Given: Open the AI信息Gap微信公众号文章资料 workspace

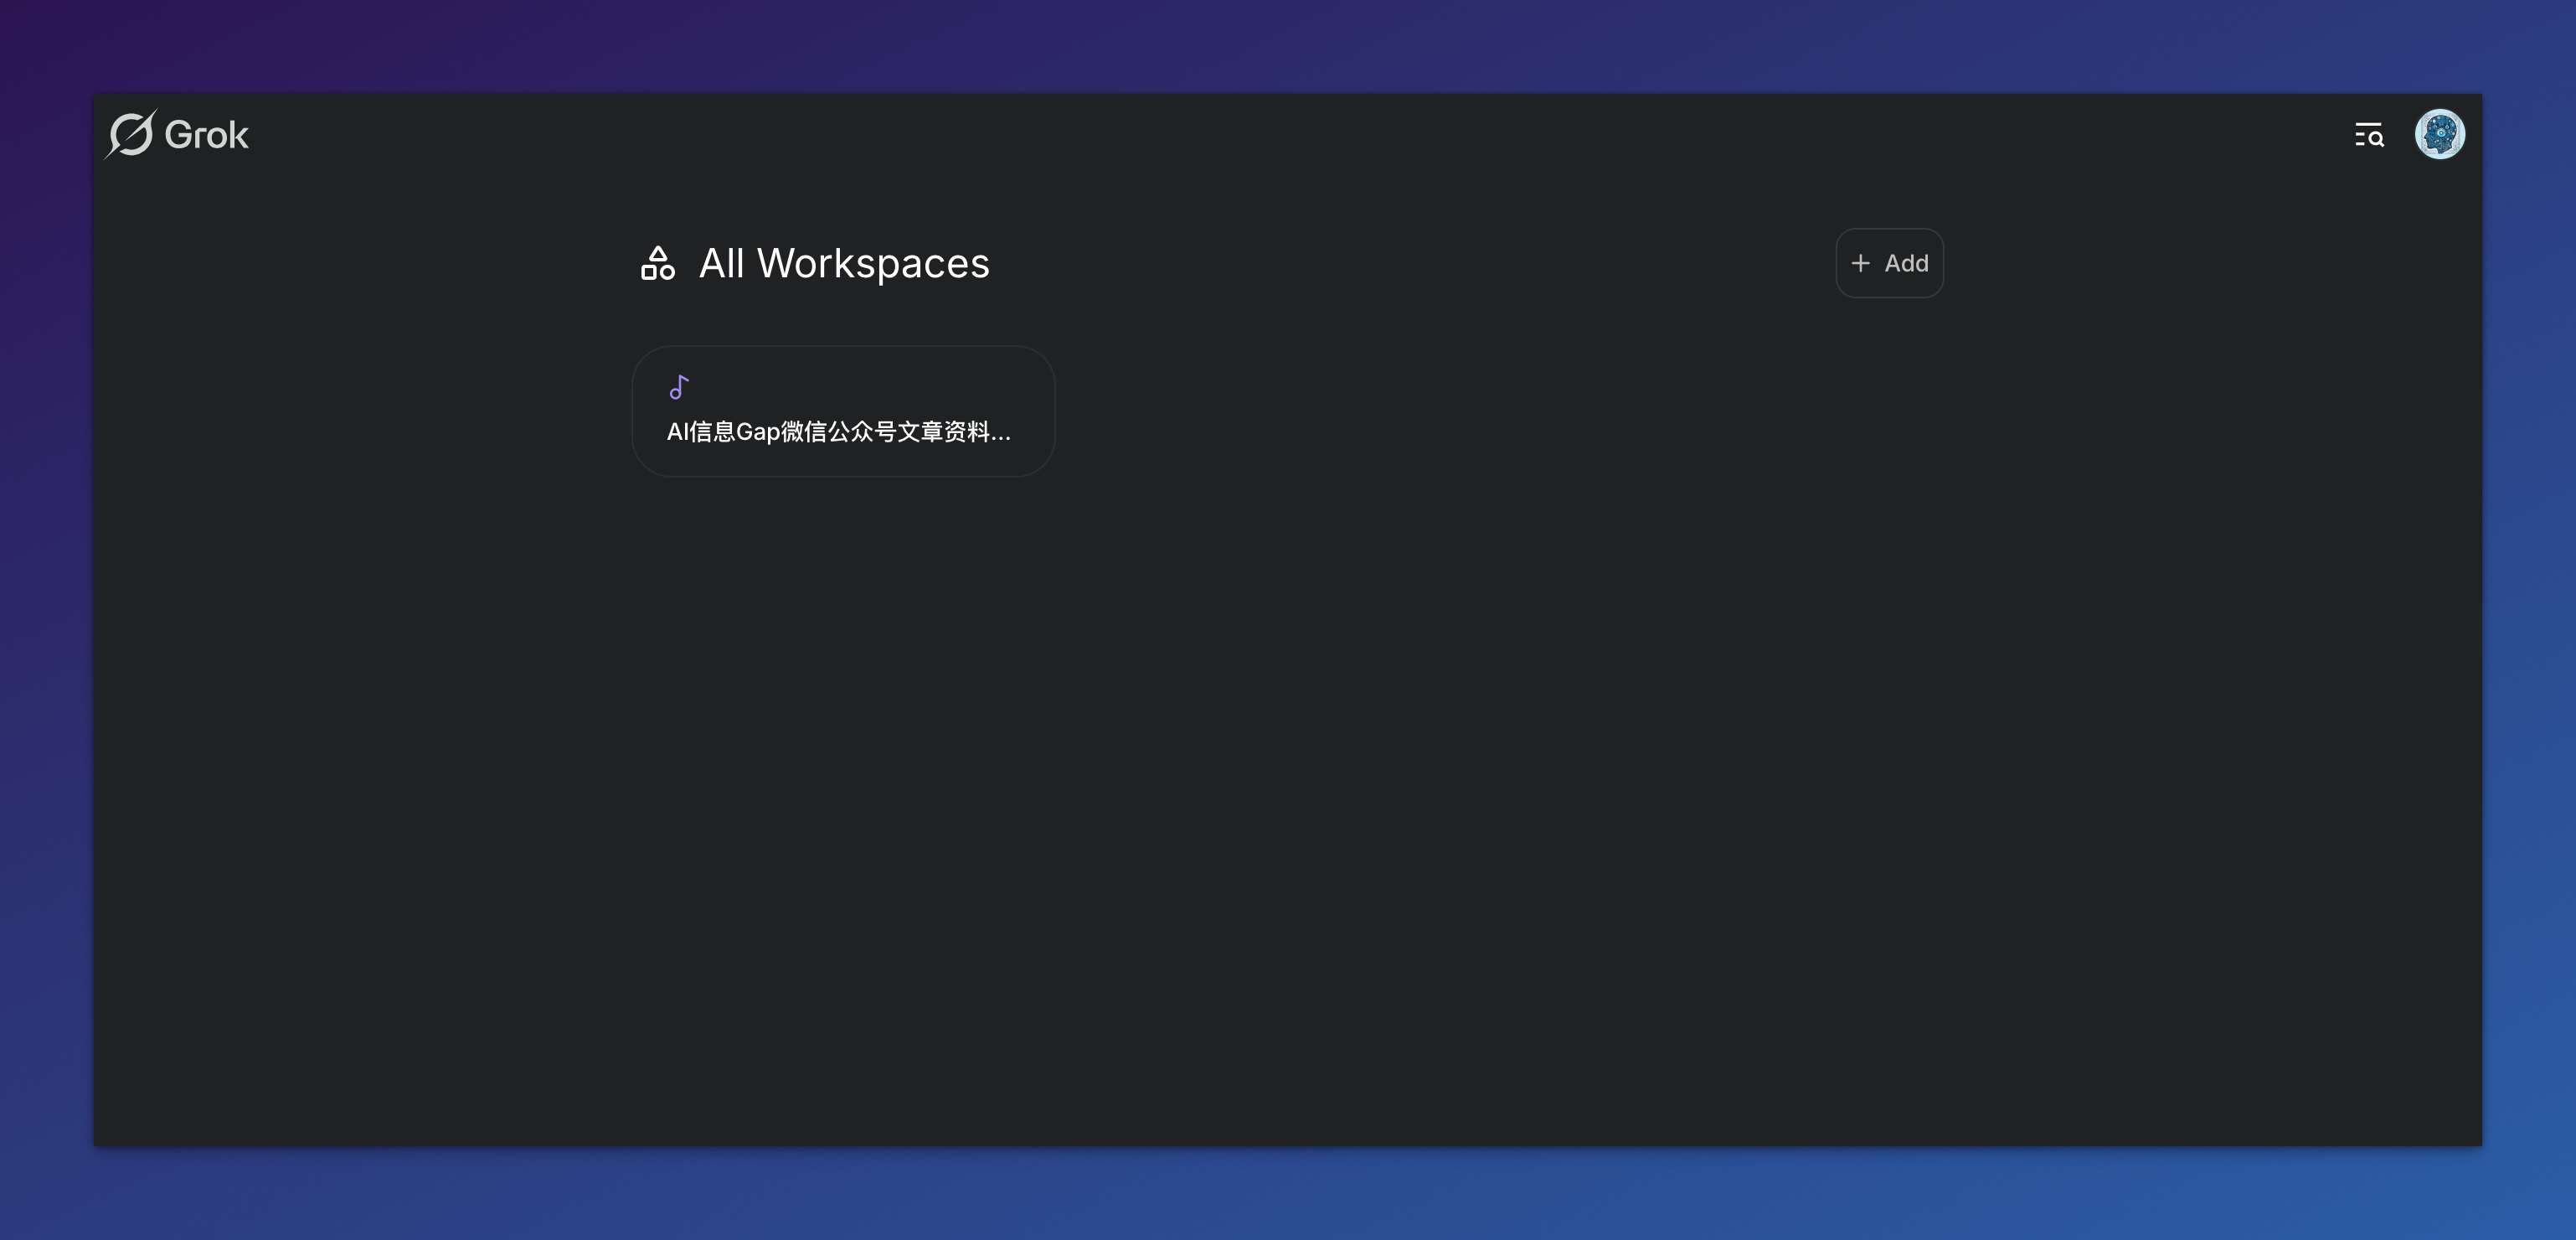Looking at the screenshot, I should point(838,431).
